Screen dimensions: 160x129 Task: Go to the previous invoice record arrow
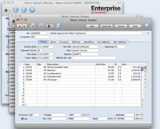(x=19, y=26)
